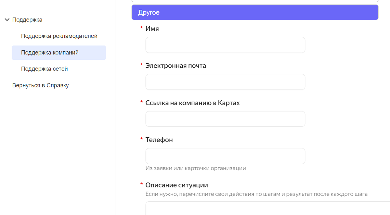
Task: Collapse the Поддержка section chevron
Action: point(7,20)
